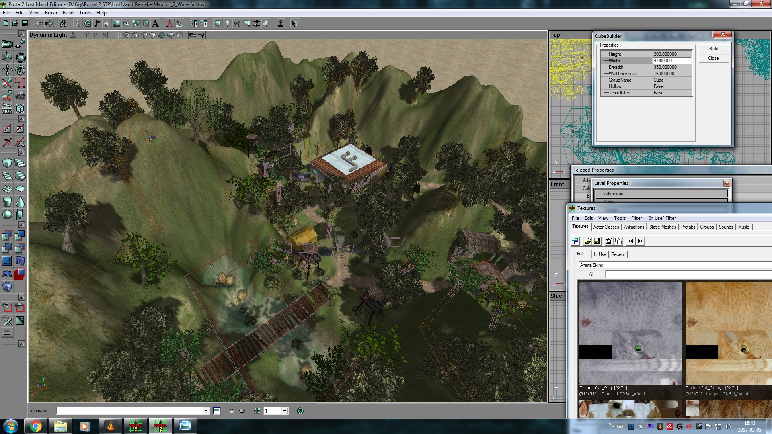Image resolution: width=772 pixels, height=434 pixels.
Task: Collapse the camera tools group arrow
Action: pyautogui.click(x=22, y=34)
